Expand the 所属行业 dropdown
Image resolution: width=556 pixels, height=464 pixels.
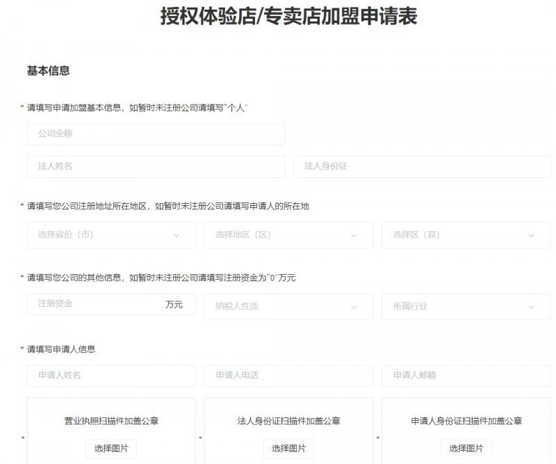[x=466, y=307]
